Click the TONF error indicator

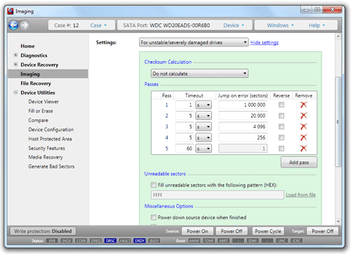point(208,241)
